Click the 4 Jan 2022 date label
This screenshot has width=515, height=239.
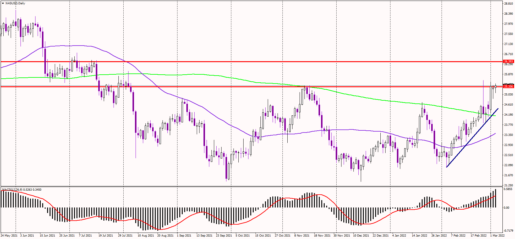click(399, 236)
